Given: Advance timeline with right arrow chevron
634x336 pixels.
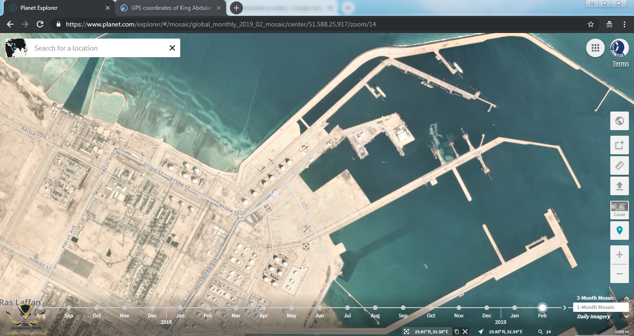Looking at the screenshot, I should tap(565, 307).
